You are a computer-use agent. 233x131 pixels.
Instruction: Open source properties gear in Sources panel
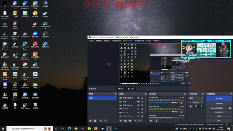[x=130, y=121]
